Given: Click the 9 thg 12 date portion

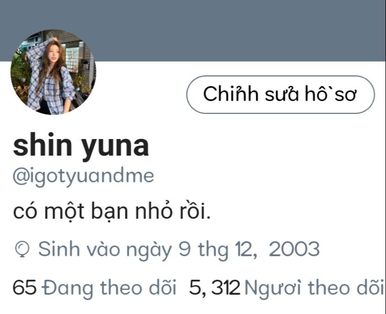Looking at the screenshot, I should (x=218, y=250).
